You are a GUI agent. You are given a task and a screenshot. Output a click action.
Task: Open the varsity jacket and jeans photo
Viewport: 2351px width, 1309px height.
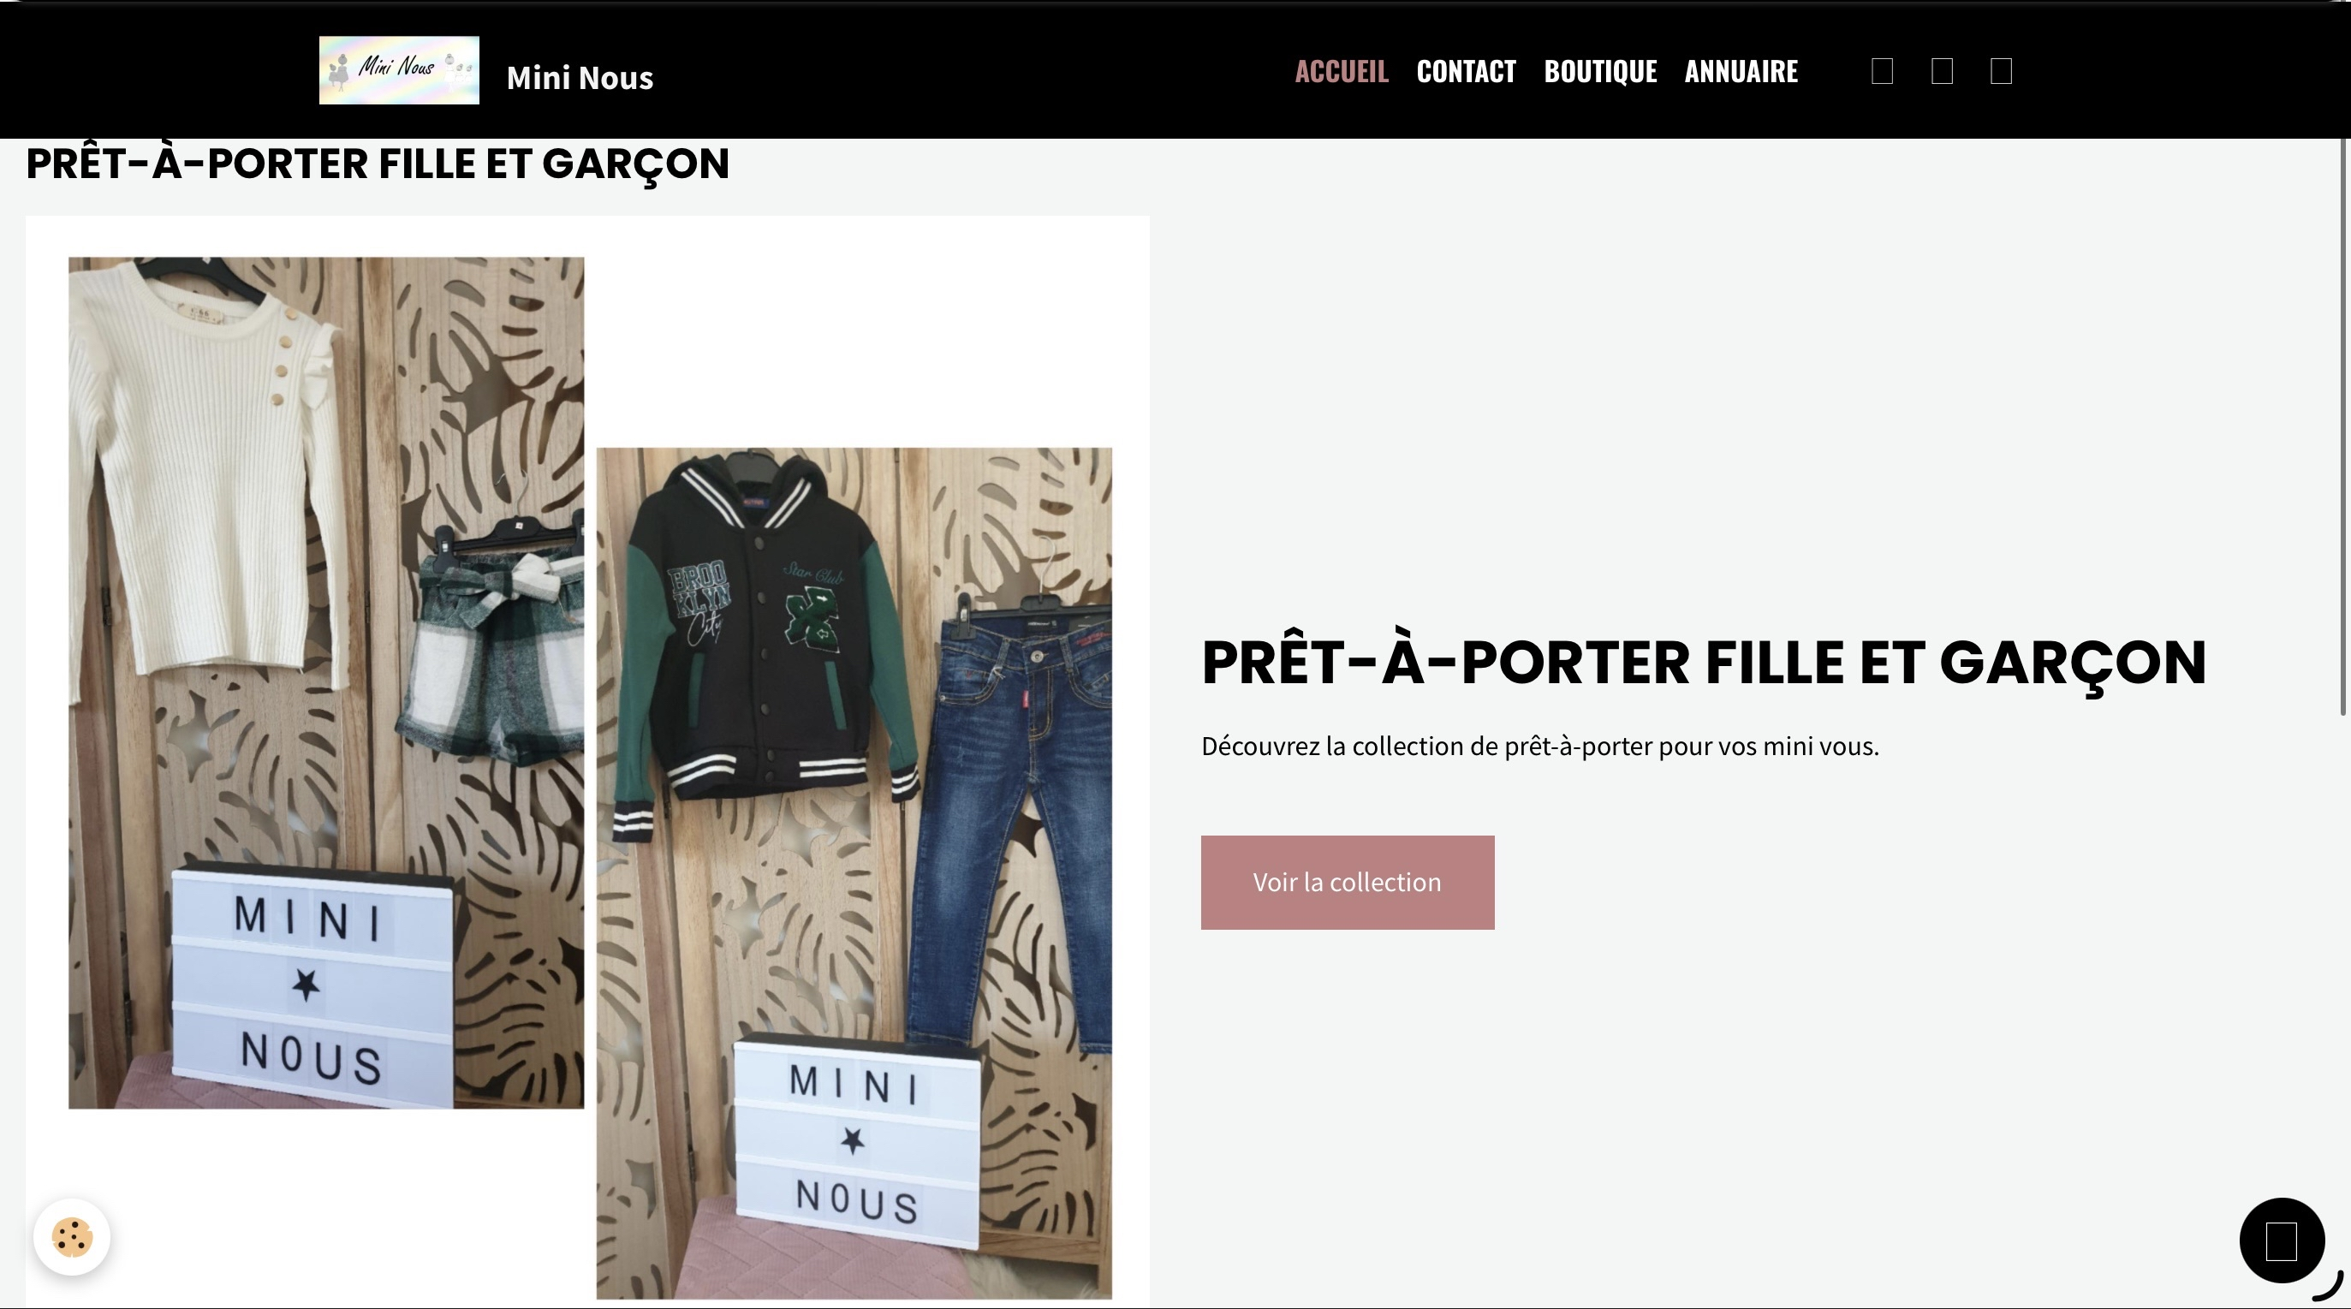(854, 872)
